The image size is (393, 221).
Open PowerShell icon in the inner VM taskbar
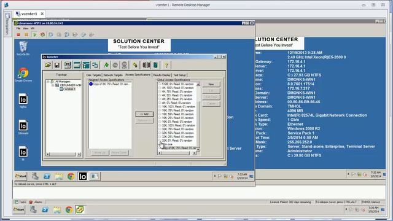pyautogui.click(x=47, y=176)
